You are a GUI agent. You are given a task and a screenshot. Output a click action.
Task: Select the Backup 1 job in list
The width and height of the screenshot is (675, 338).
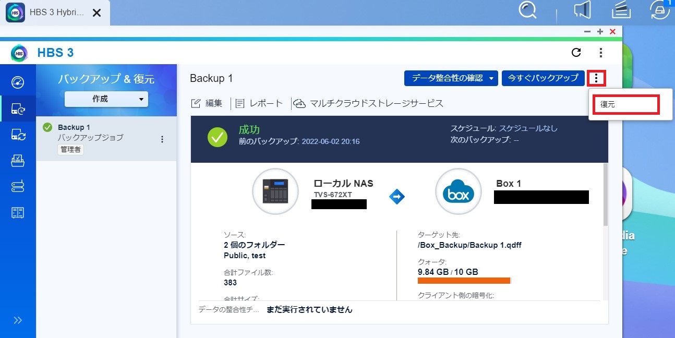click(x=106, y=138)
